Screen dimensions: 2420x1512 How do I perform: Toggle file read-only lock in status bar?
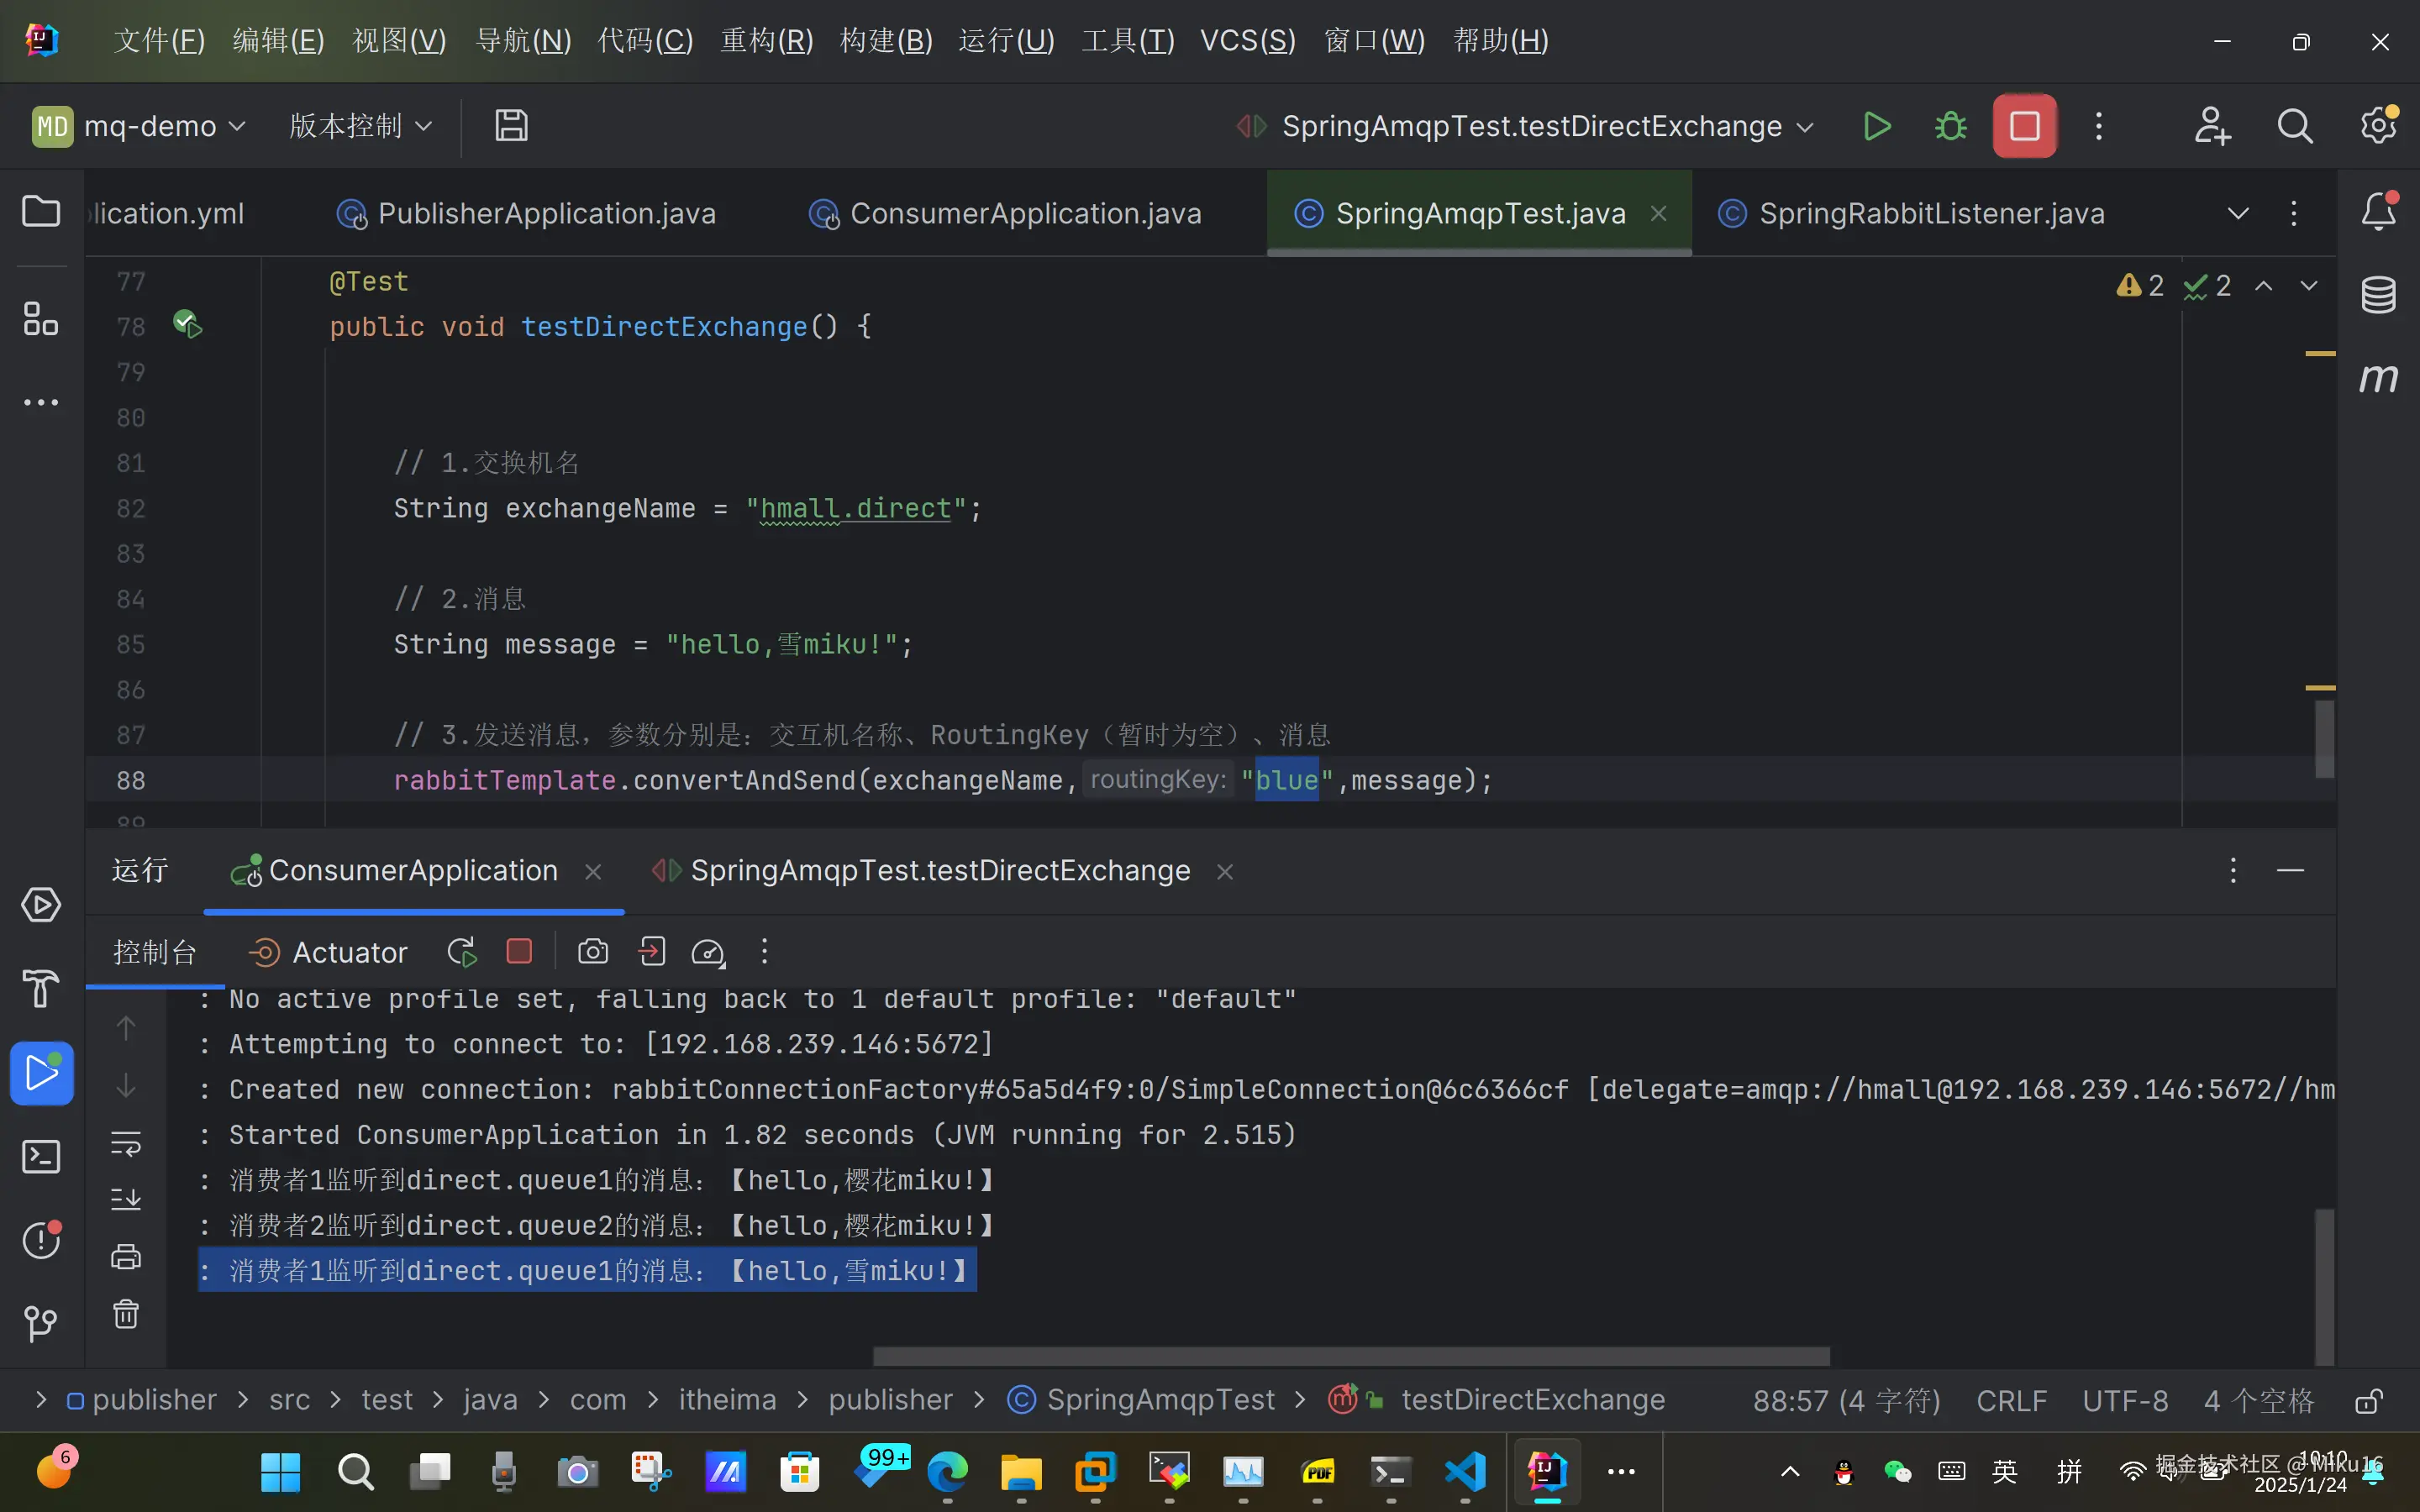coord(2368,1400)
